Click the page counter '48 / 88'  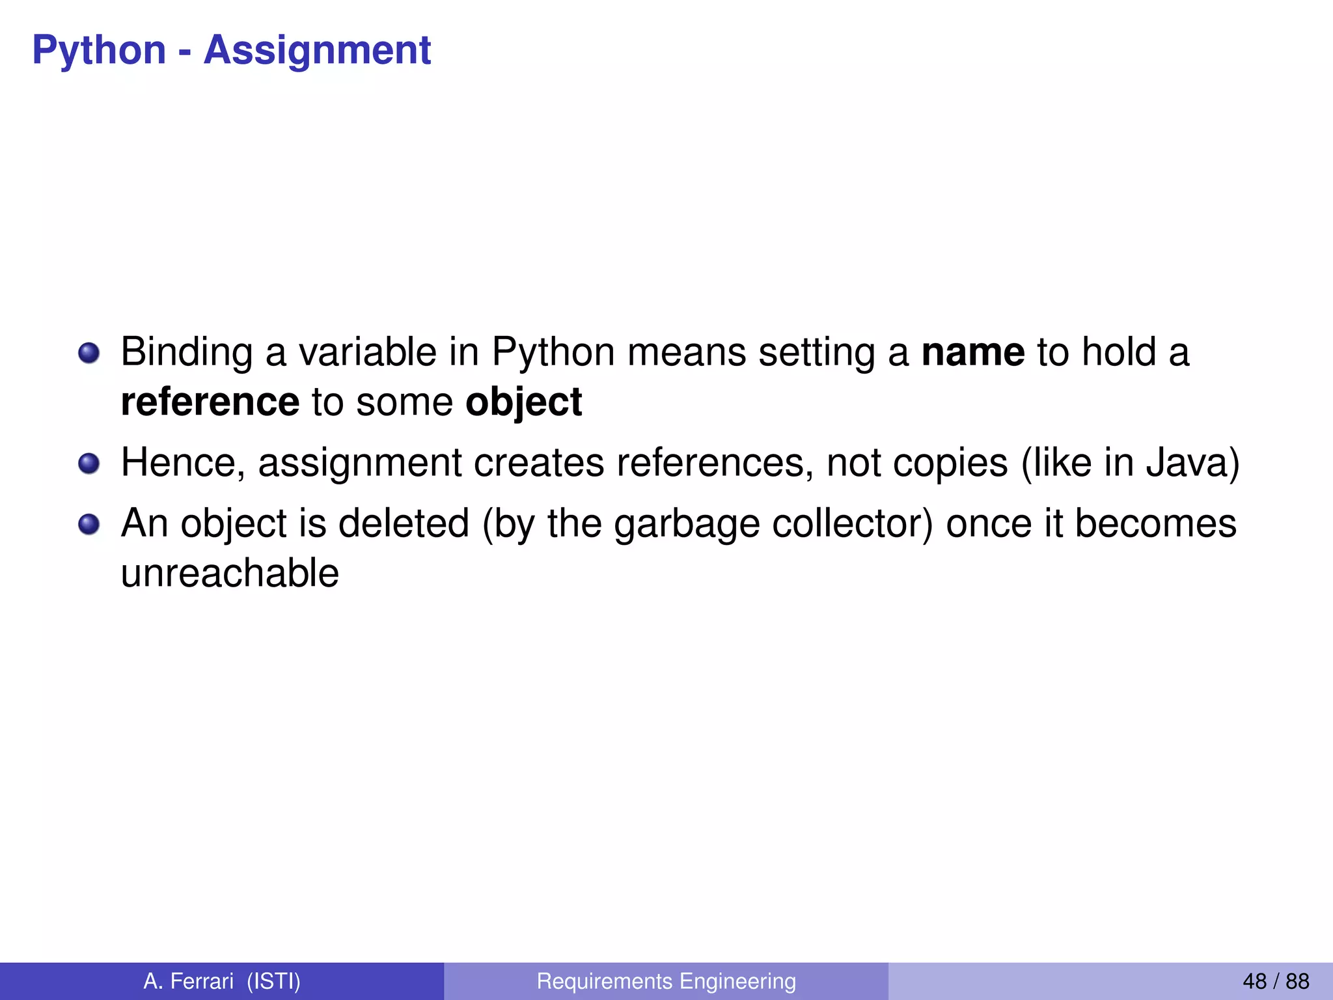coord(1276,981)
